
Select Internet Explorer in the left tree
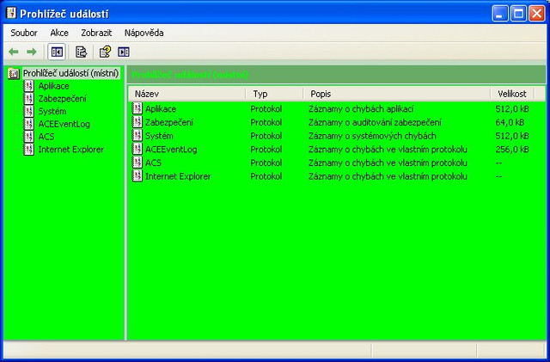[x=70, y=150]
